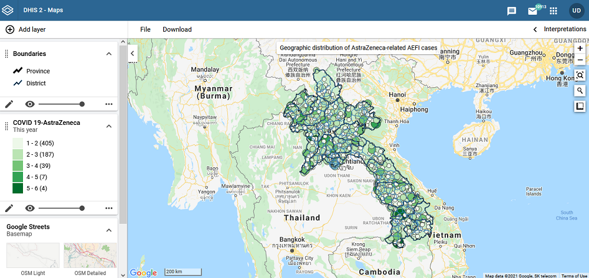Screen dimensions: 589x278
Task: Click the Add layer plus icon
Action: click(x=10, y=29)
